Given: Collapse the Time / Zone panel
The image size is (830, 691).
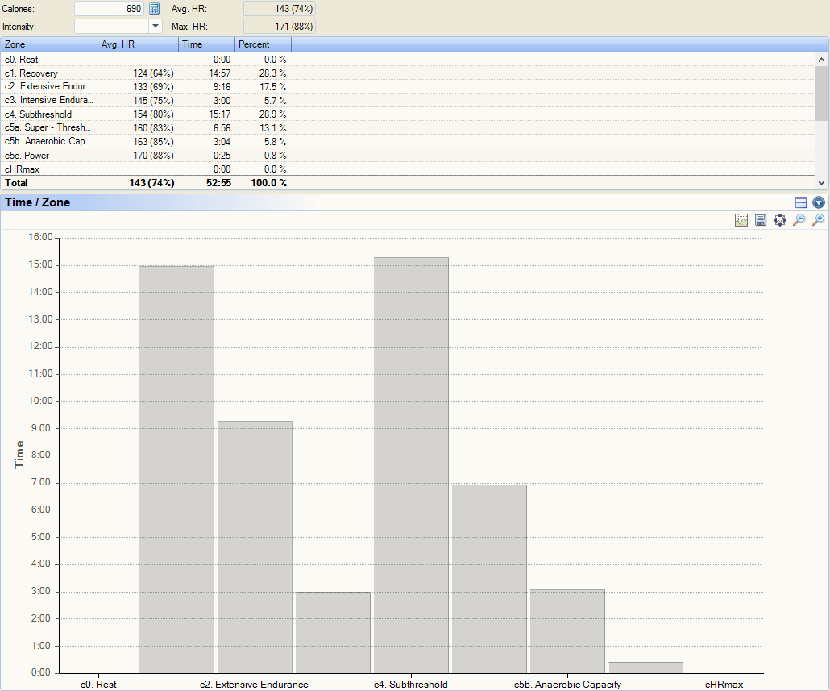Looking at the screenshot, I should point(819,202).
